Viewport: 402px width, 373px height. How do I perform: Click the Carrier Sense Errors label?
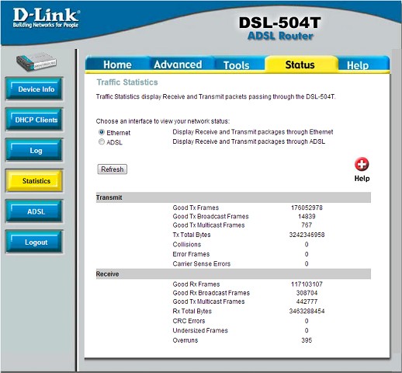[202, 263]
